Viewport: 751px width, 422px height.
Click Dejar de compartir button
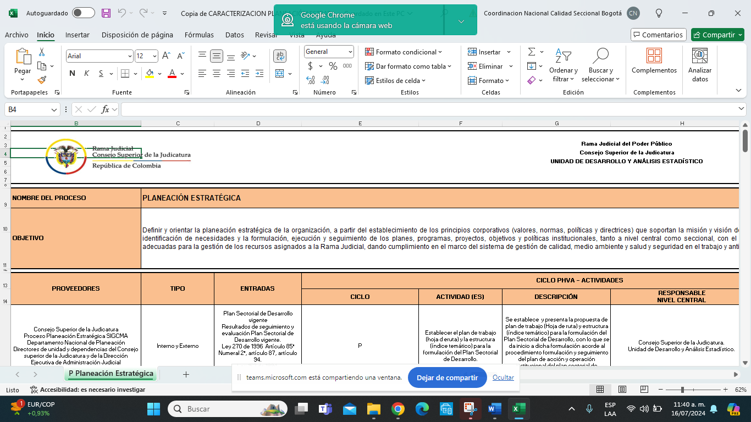coord(447,377)
